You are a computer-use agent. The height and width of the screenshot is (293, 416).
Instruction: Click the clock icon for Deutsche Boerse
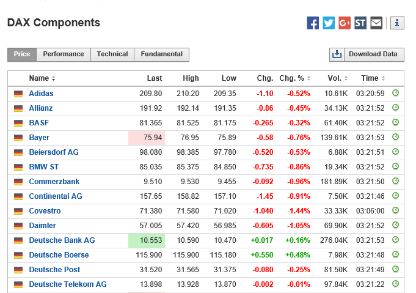pos(395,254)
